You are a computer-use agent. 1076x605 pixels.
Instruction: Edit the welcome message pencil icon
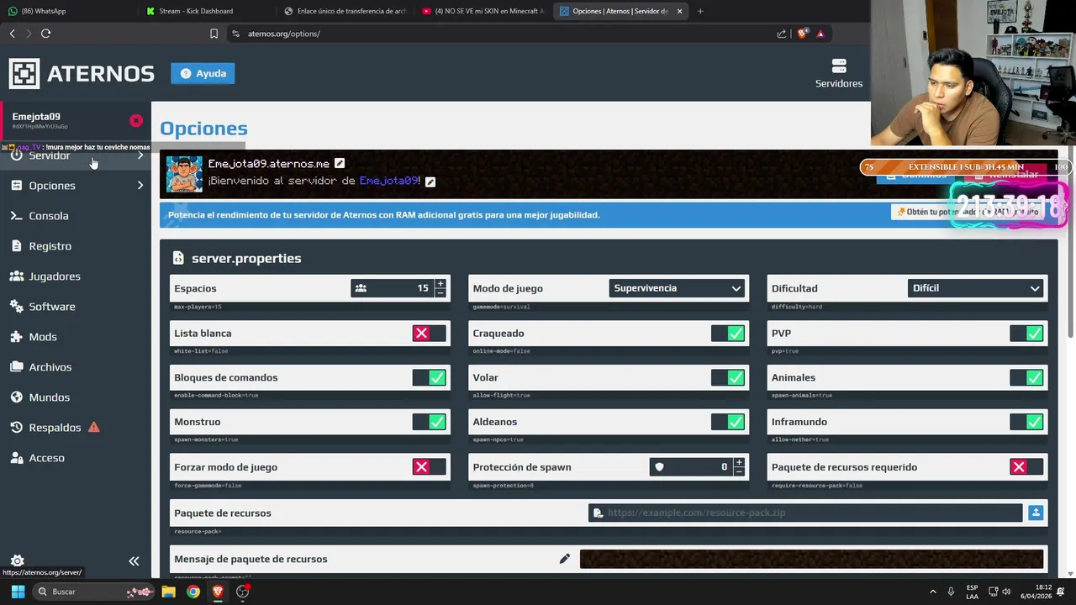coord(430,181)
